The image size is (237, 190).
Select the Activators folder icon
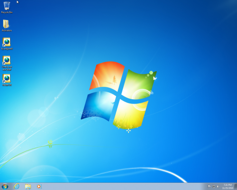pyautogui.click(x=7, y=26)
